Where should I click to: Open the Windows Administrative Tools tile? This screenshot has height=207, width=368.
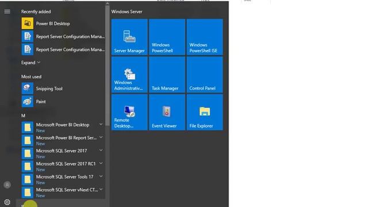click(x=129, y=75)
